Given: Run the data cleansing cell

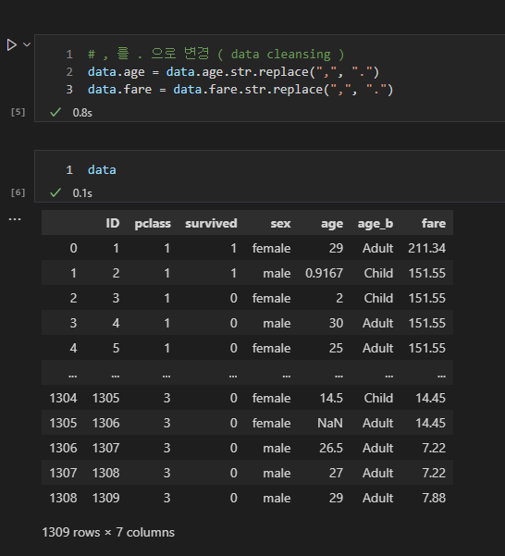Looking at the screenshot, I should point(11,45).
